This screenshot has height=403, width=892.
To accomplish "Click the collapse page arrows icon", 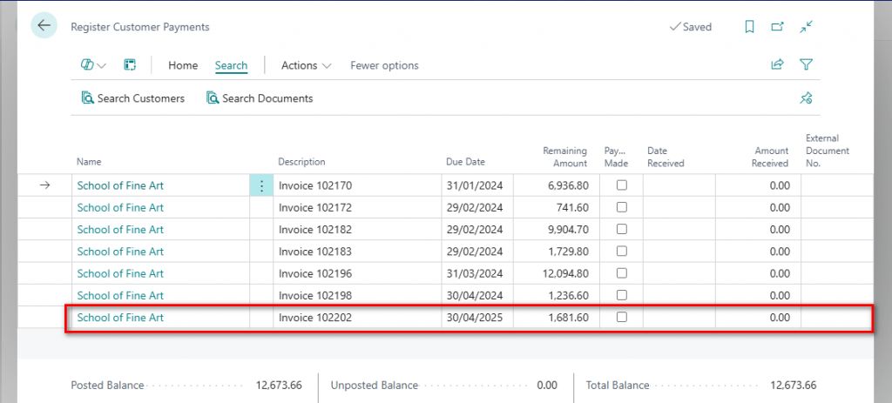I will coord(807,27).
